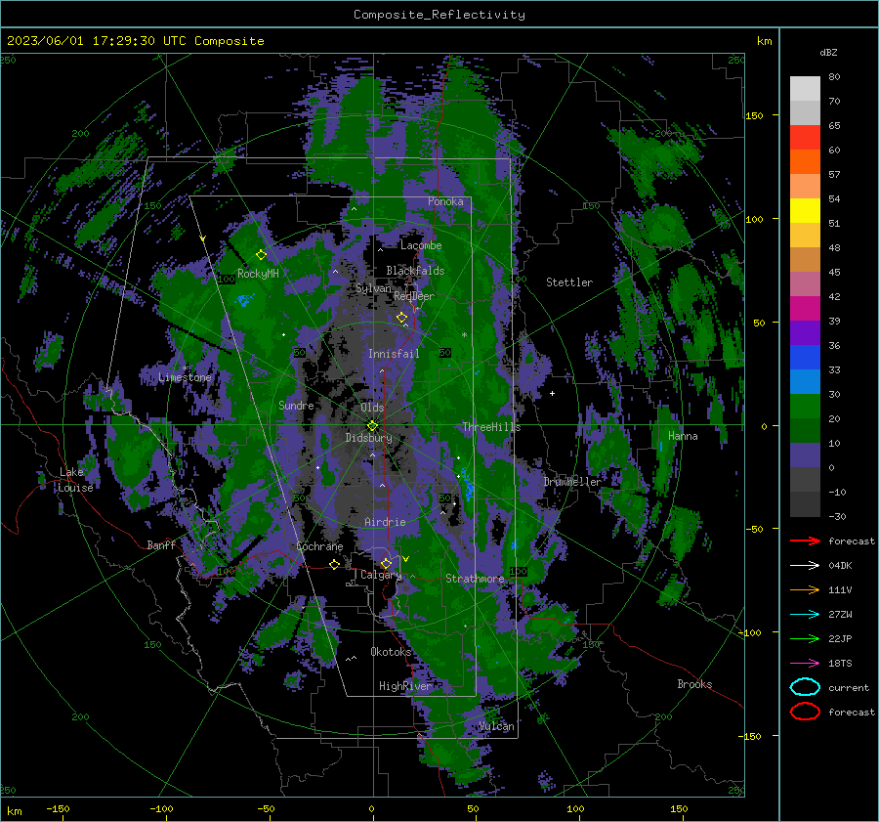Click the Sylvan label
Viewport: 879px width, 822px height.
click(x=373, y=288)
